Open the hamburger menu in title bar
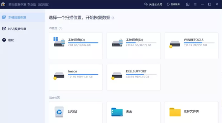The height and width of the screenshot is (123, 222). click(195, 4)
